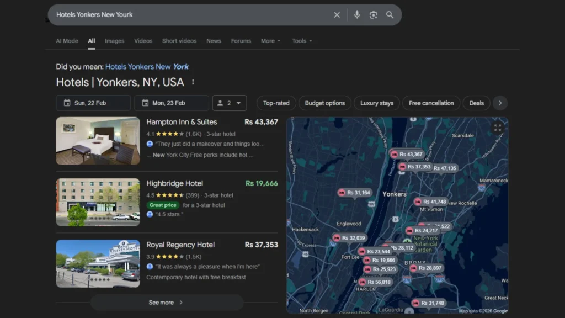Viewport: 565px width, 318px height.
Task: Switch to the Forums tab
Action: pos(241,41)
